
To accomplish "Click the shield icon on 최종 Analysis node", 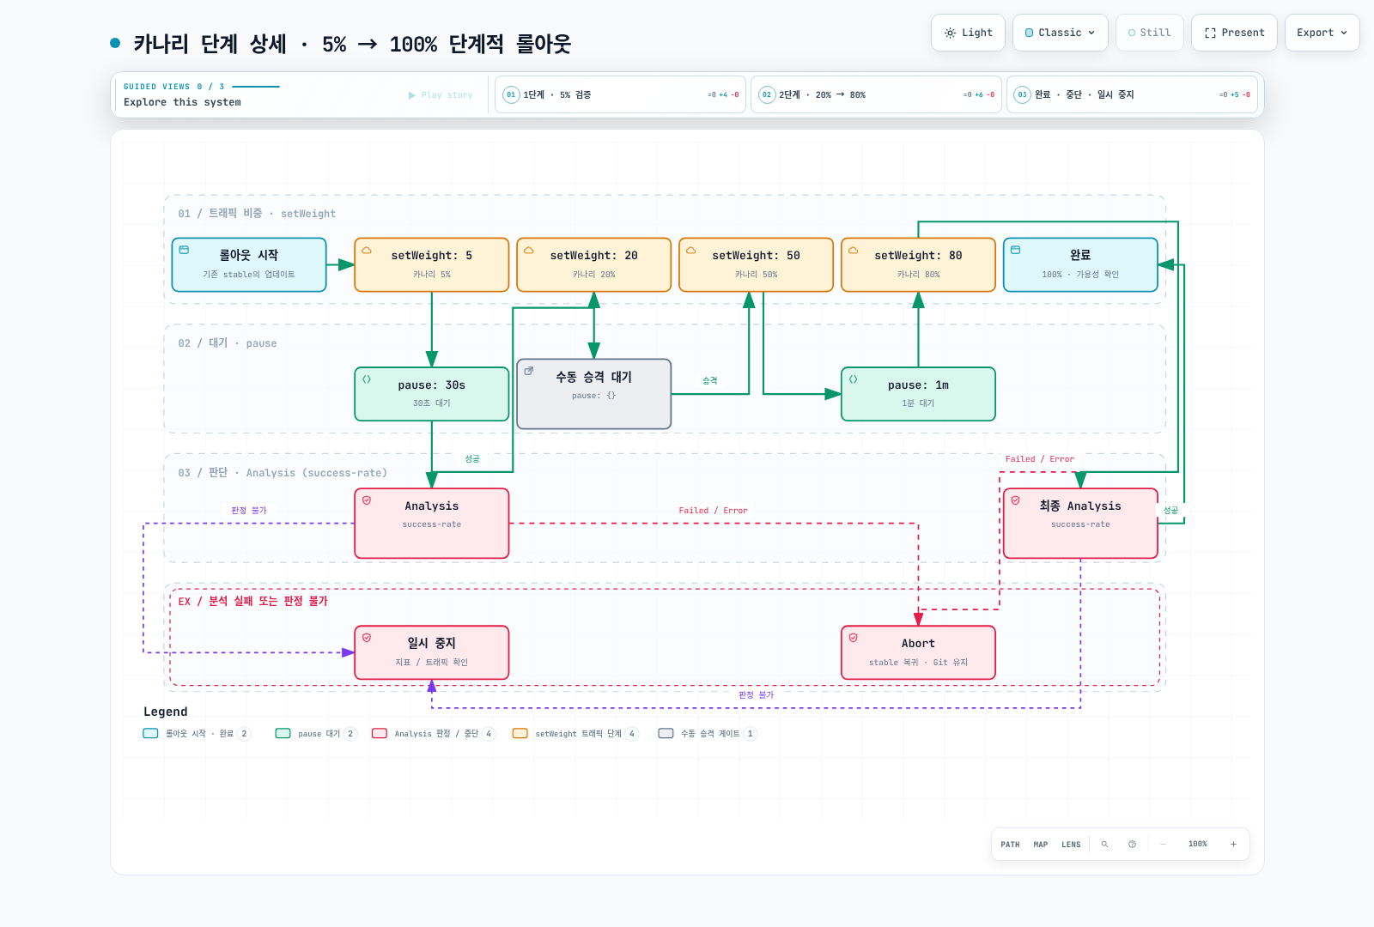I will coord(1016,500).
